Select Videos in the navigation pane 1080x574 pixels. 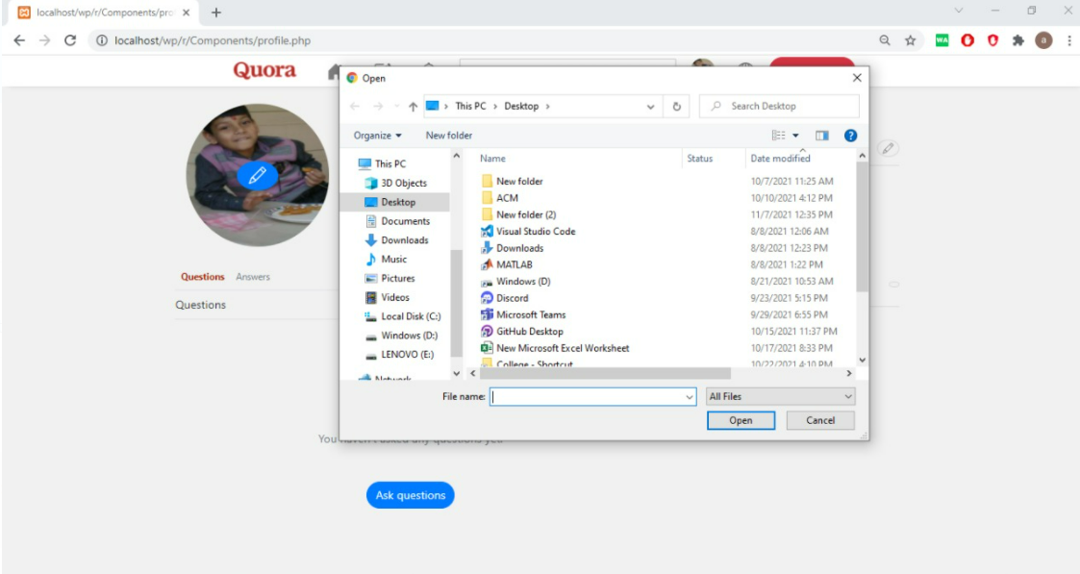(x=387, y=297)
